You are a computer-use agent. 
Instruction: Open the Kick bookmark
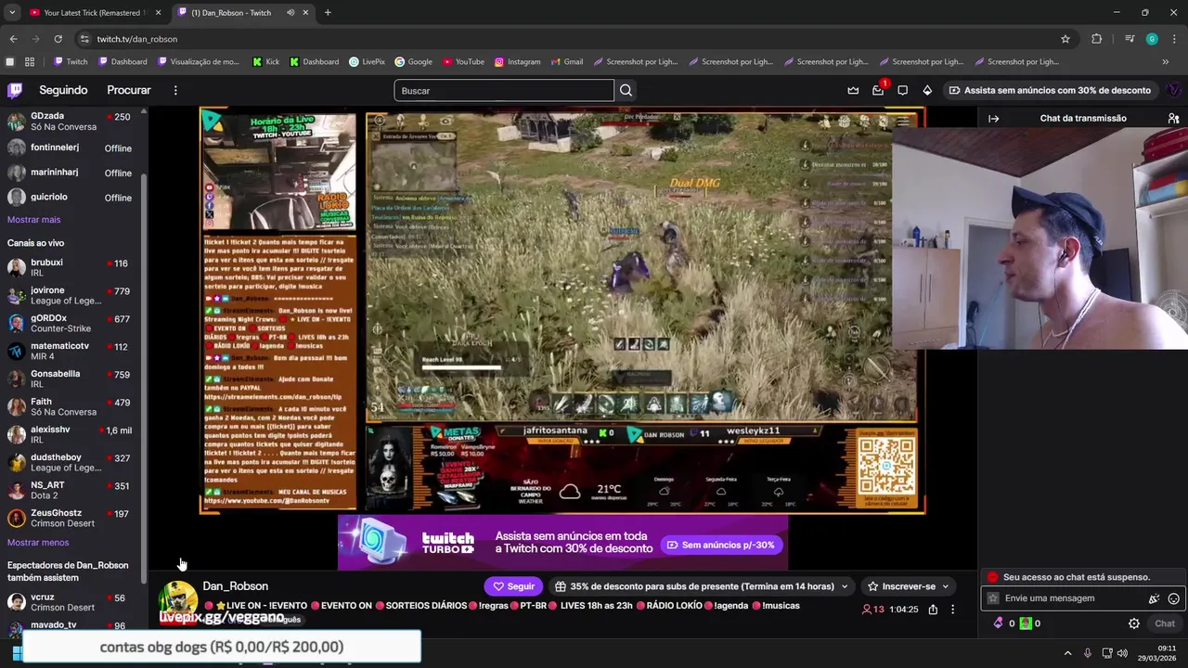265,62
